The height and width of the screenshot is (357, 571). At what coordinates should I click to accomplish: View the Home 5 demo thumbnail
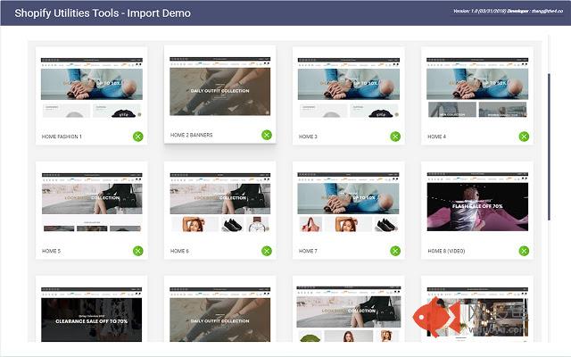pos(91,203)
